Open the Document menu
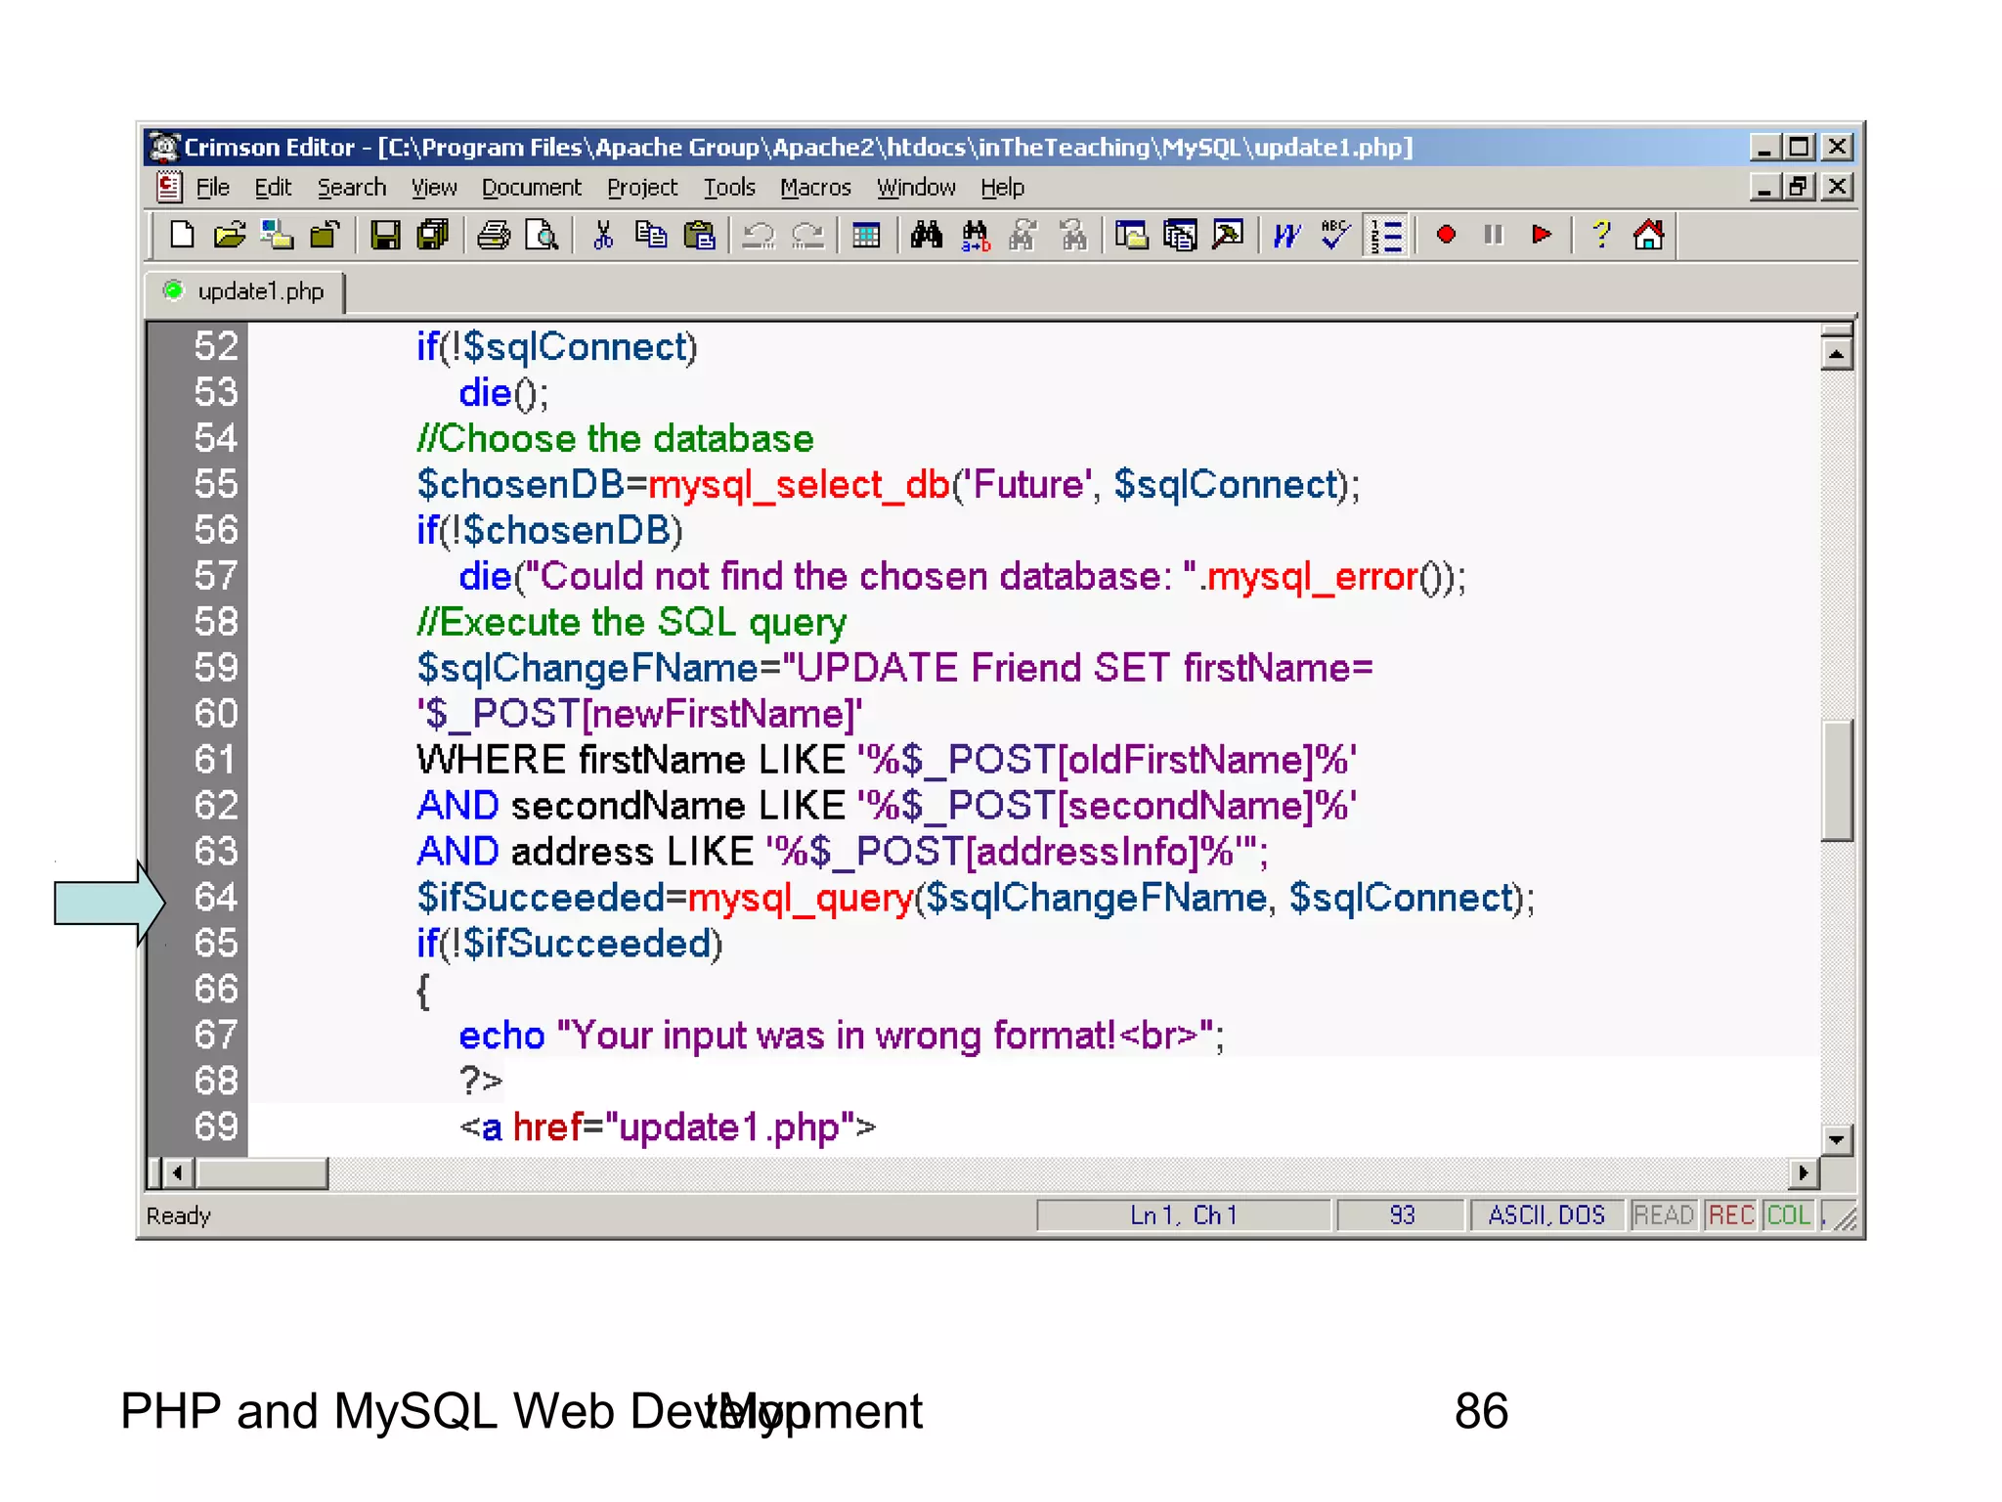This screenshot has width=2002, height=1502. 531,188
